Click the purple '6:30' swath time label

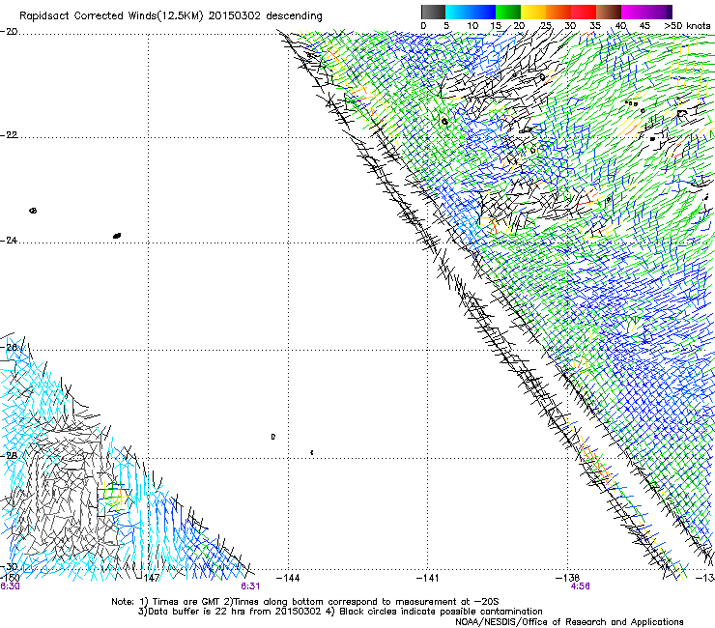click(10, 586)
